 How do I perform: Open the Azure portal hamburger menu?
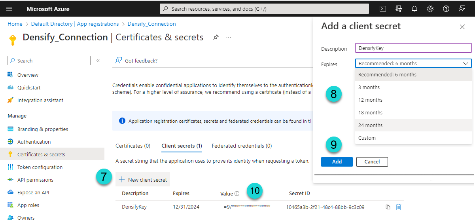click(x=9, y=9)
